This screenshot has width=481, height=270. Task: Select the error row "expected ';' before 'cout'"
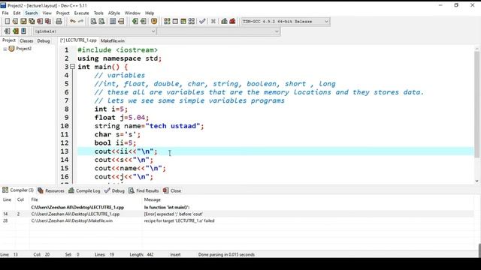[237, 214]
